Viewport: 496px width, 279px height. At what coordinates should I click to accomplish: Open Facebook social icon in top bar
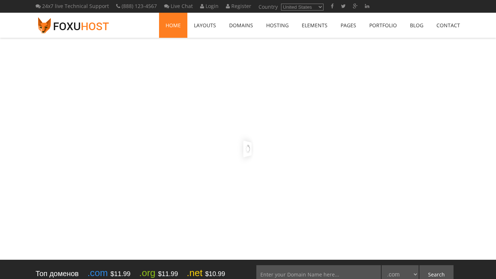(x=332, y=6)
